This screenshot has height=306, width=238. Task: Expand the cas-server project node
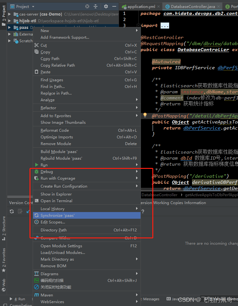[10, 14]
